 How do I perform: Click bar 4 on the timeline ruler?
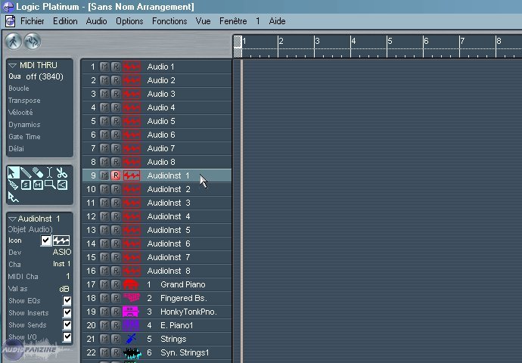click(353, 42)
